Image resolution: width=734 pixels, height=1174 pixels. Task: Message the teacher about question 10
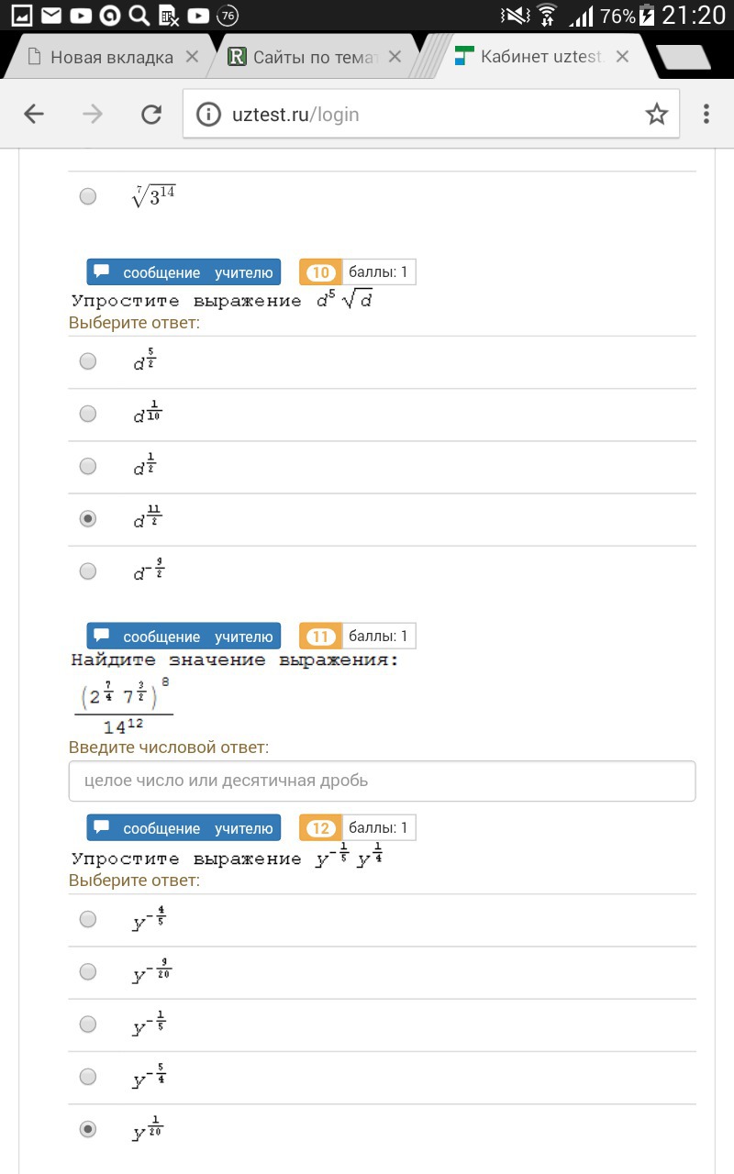coord(183,272)
